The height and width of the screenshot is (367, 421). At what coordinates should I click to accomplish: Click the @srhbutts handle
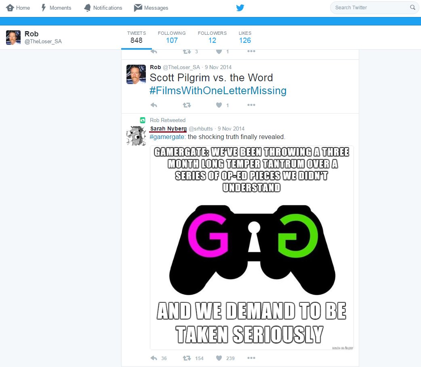coord(200,129)
